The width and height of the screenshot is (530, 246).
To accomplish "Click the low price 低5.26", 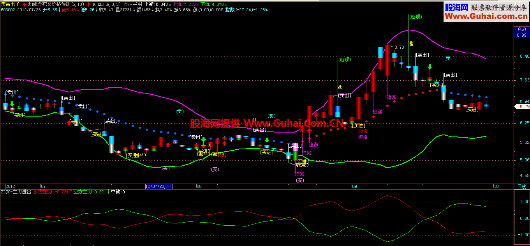I will click(87, 9).
